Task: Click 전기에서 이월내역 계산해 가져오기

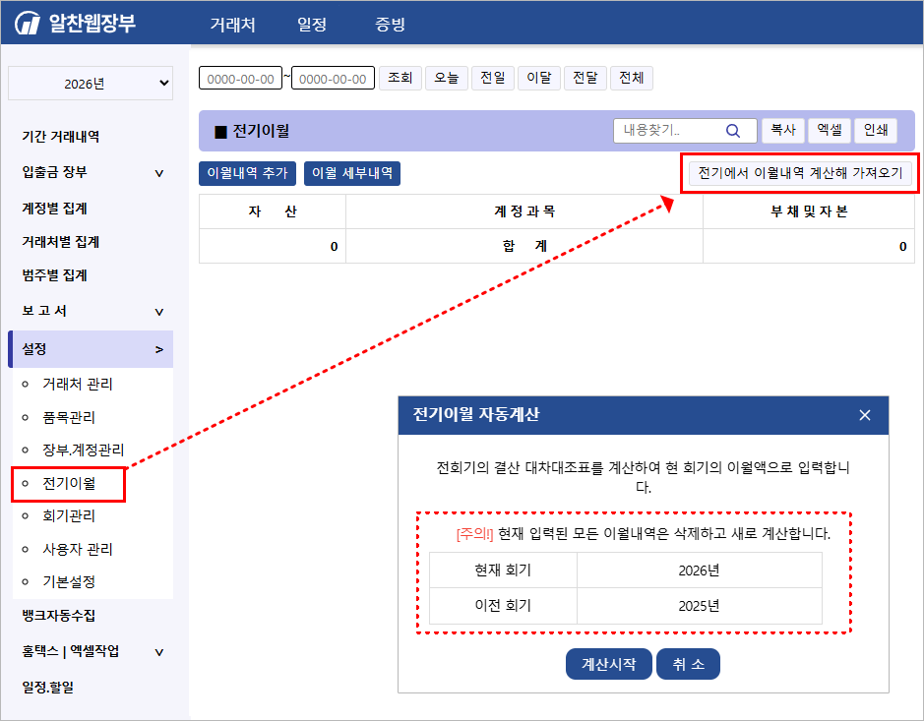Action: coord(800,173)
